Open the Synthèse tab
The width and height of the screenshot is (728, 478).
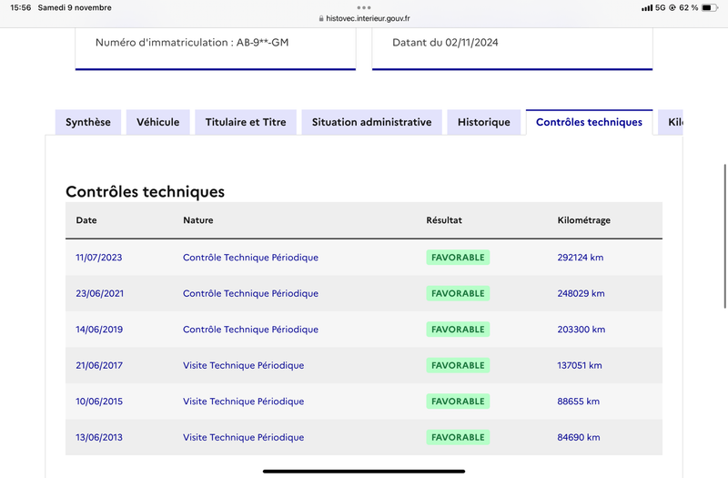tap(88, 122)
